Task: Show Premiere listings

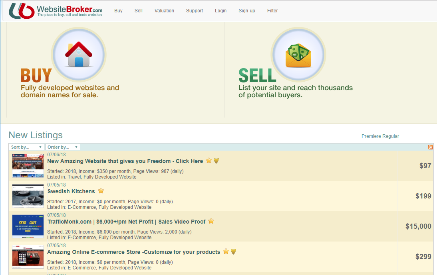Action: click(x=371, y=136)
